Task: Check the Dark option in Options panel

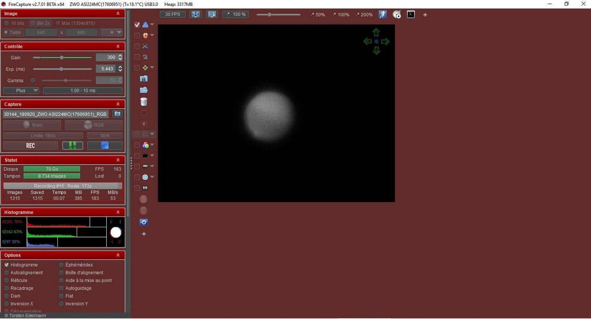Action: pyautogui.click(x=7, y=296)
